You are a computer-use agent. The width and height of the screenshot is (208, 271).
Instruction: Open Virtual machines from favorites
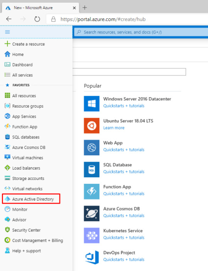tap(24, 158)
